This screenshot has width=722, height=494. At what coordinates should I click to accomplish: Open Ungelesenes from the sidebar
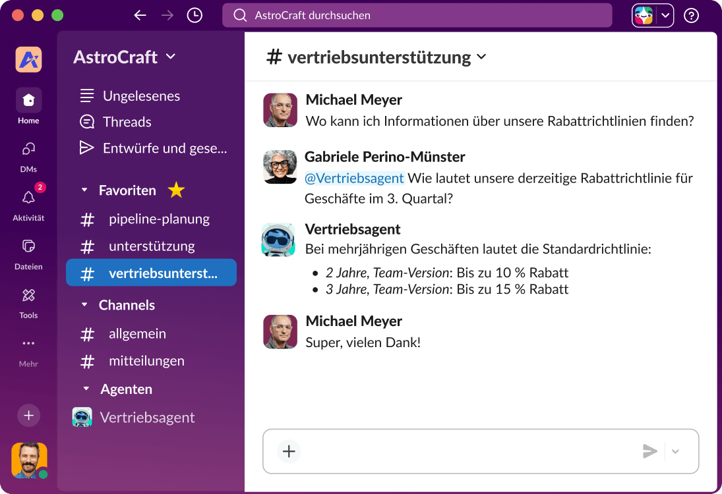tap(141, 96)
